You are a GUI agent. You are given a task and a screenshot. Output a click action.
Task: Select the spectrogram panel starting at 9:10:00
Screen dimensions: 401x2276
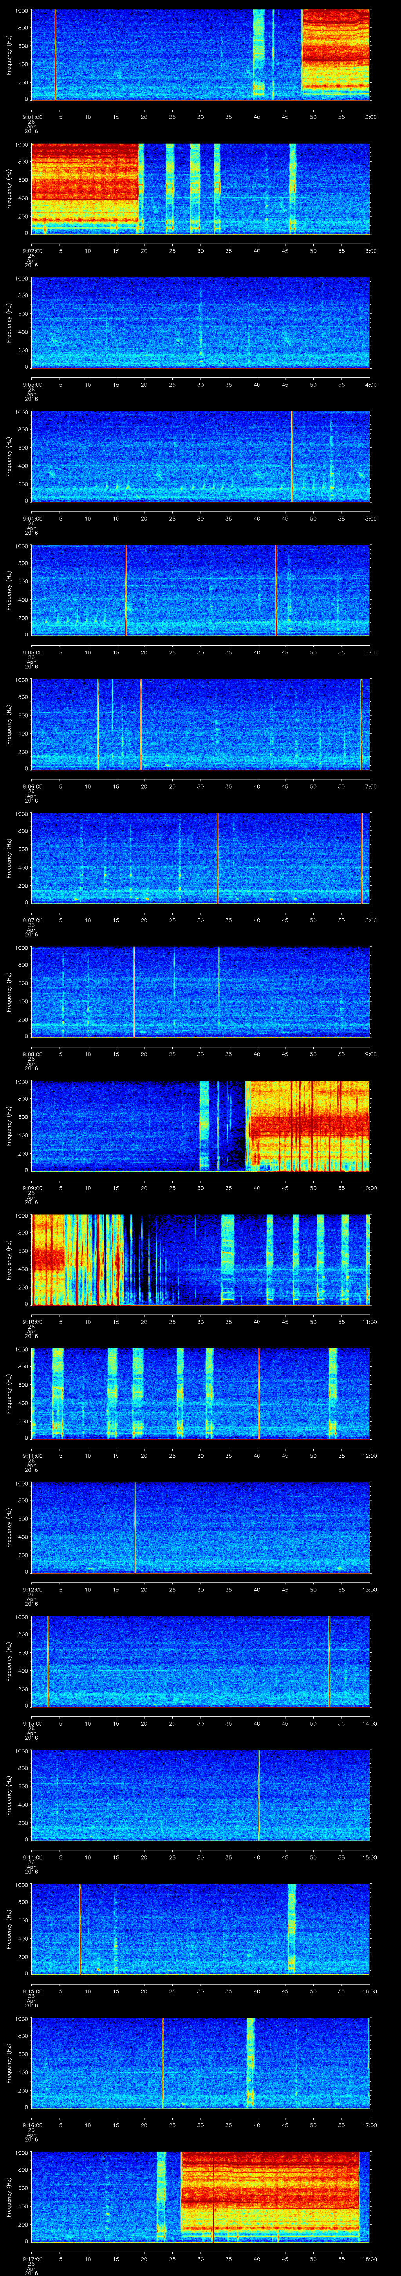point(201,1260)
